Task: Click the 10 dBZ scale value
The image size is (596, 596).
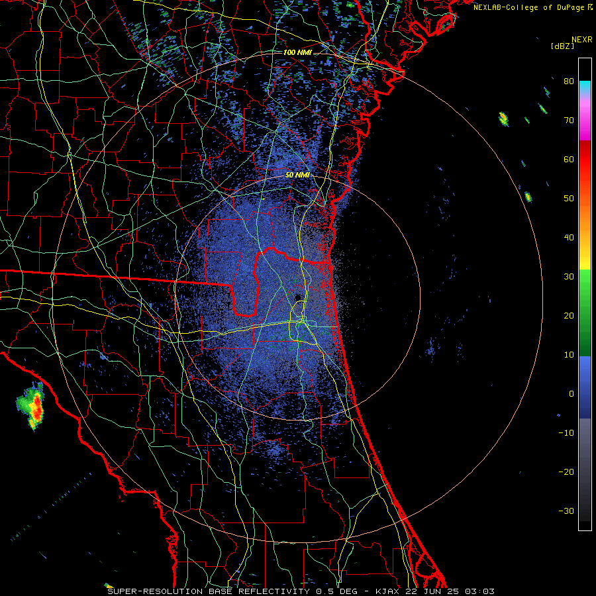Action: tap(569, 355)
